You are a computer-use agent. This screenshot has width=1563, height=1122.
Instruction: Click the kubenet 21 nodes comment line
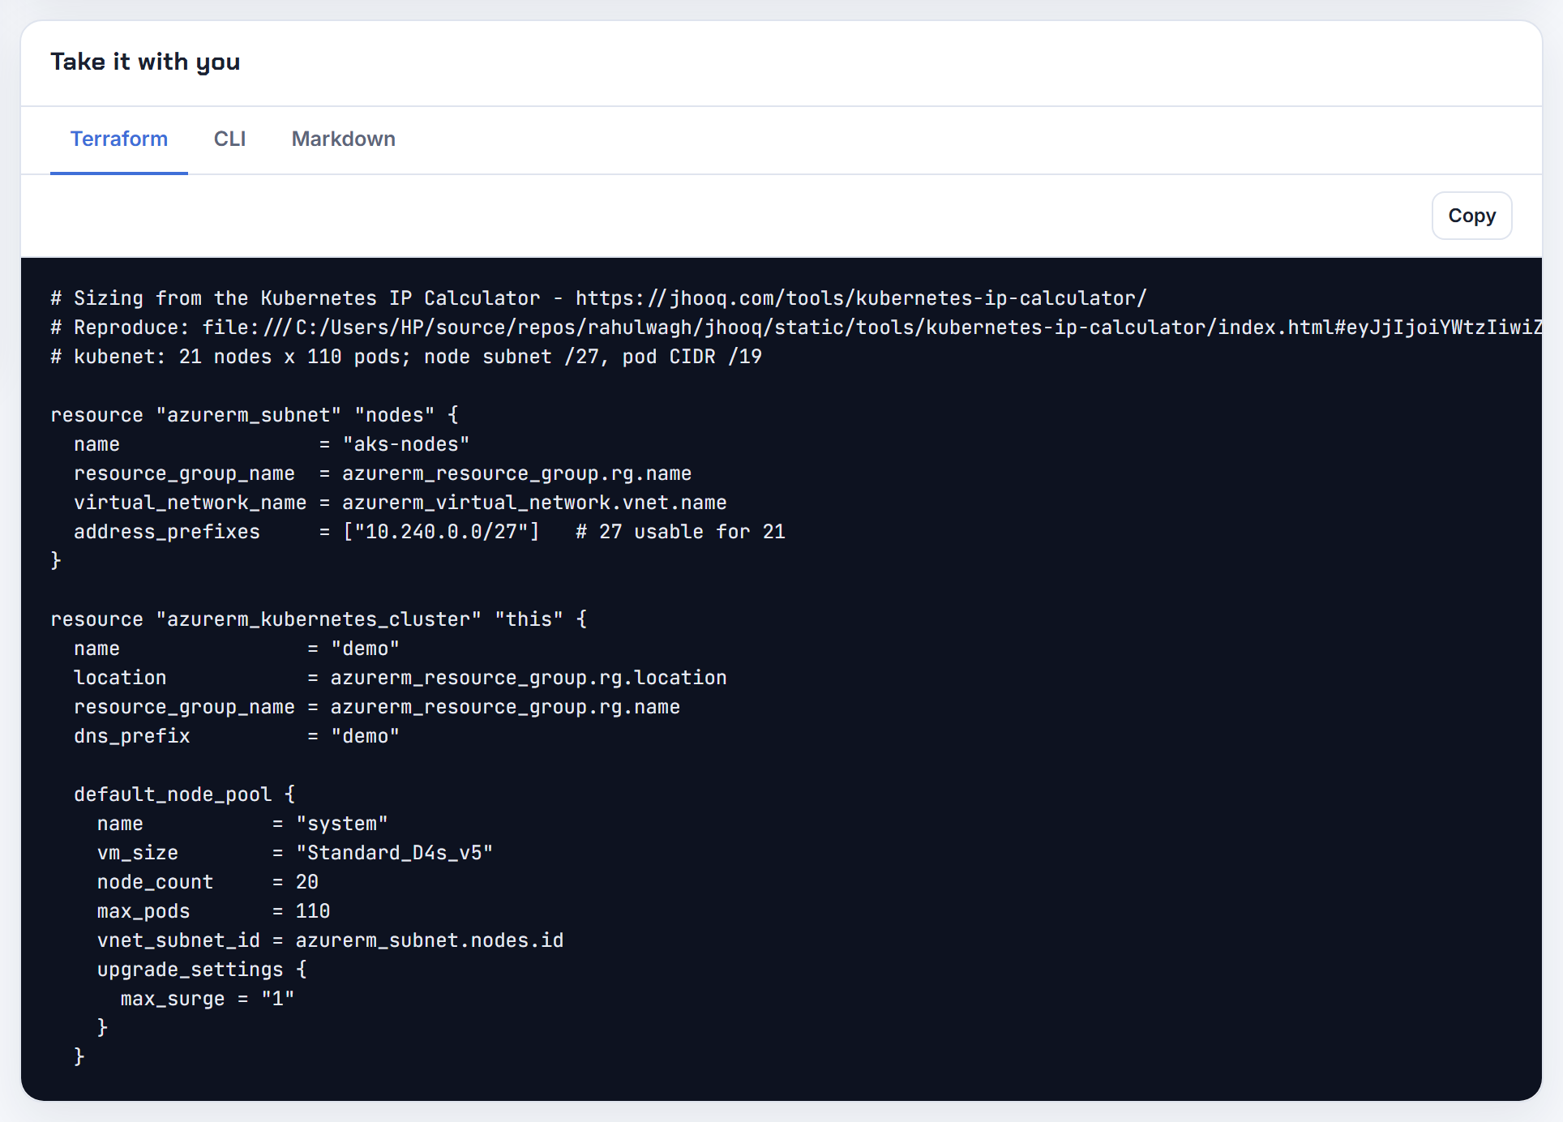point(406,357)
